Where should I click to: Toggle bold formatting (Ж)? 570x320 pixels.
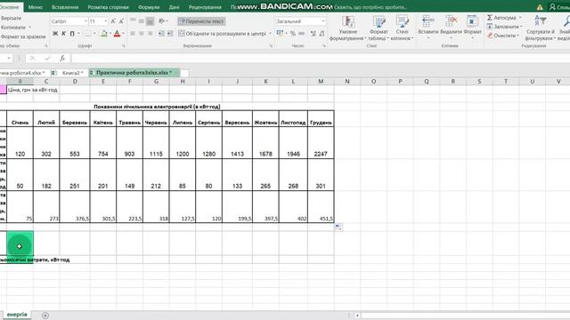click(x=55, y=34)
